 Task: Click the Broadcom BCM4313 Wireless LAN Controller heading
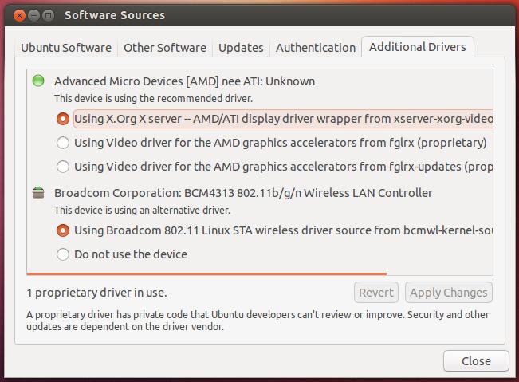tap(243, 193)
